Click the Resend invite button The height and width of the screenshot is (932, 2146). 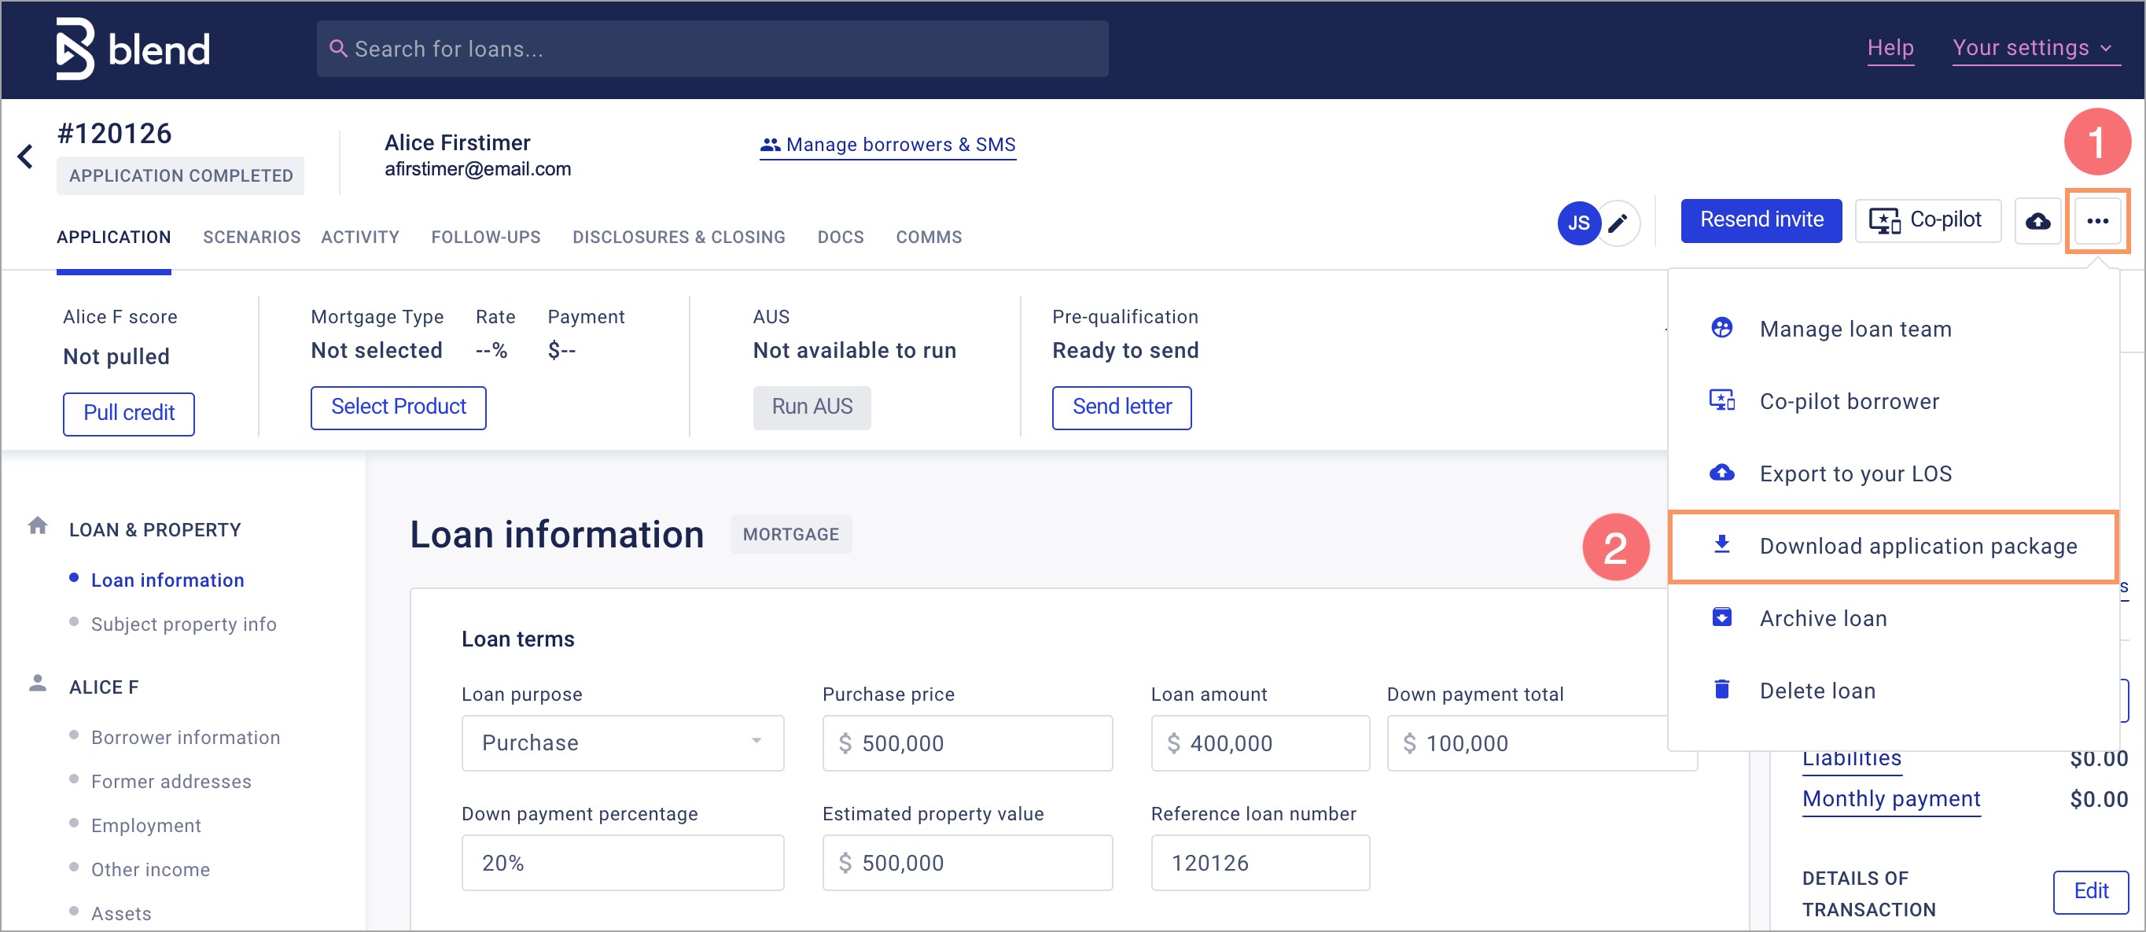(1761, 220)
